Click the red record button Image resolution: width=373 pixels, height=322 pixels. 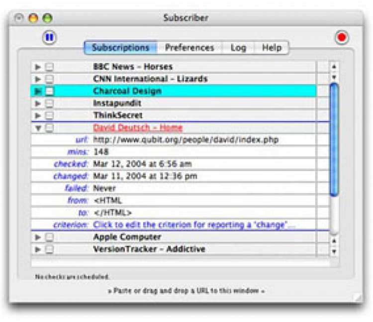tap(342, 37)
